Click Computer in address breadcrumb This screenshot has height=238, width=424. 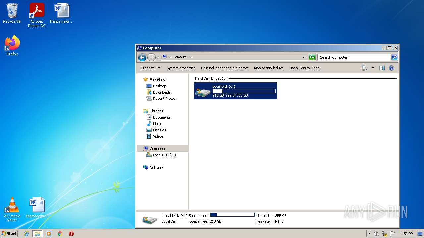[180, 57]
